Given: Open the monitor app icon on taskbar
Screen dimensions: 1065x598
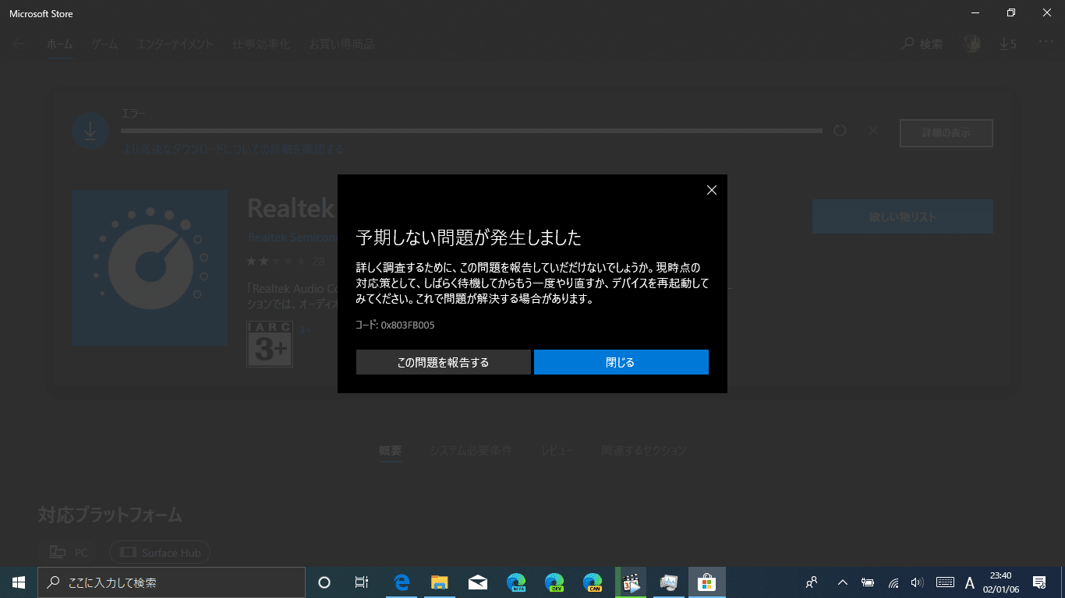Looking at the screenshot, I should coord(669,582).
